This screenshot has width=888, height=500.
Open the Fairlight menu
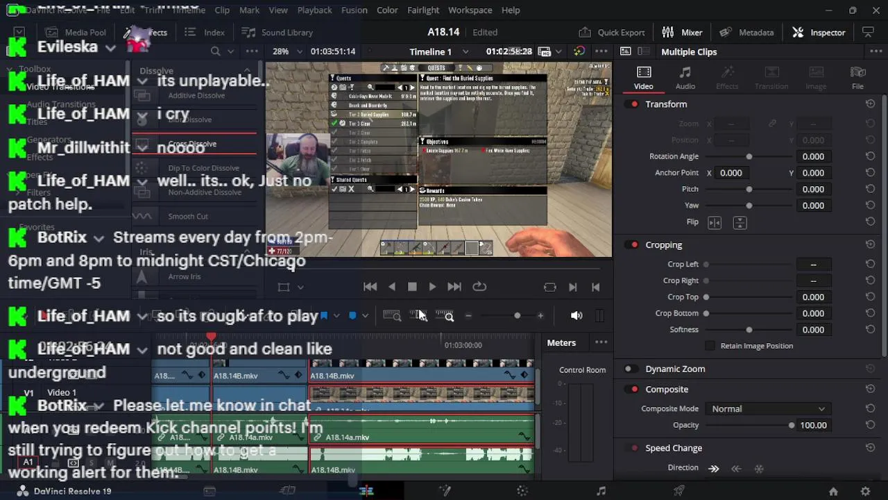(x=423, y=10)
